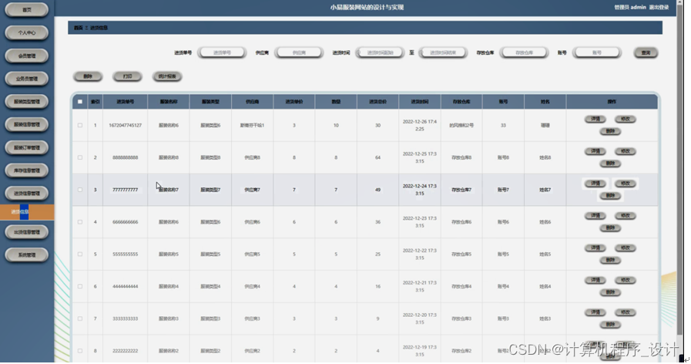Click the 打印 print button
The image size is (691, 364).
pos(127,76)
